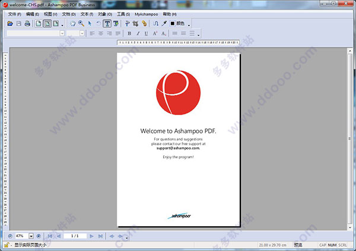The image size is (356, 251).
Task: Click the 颜色 color button label
Action: coord(180,23)
